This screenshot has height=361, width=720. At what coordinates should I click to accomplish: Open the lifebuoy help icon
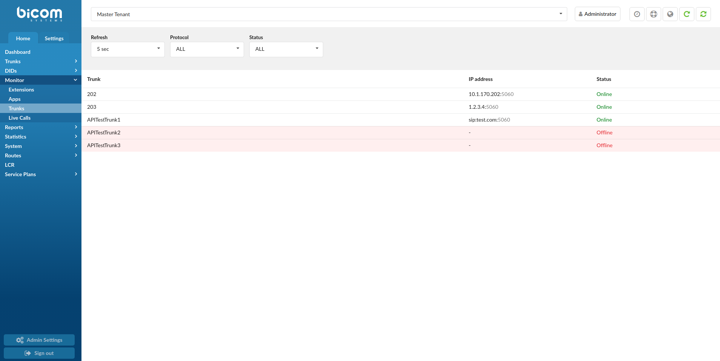point(653,14)
